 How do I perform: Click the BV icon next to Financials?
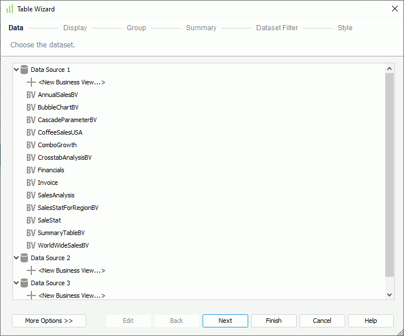point(31,170)
